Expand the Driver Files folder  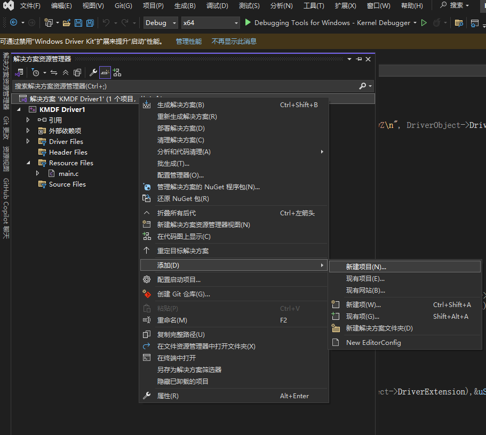(28, 141)
